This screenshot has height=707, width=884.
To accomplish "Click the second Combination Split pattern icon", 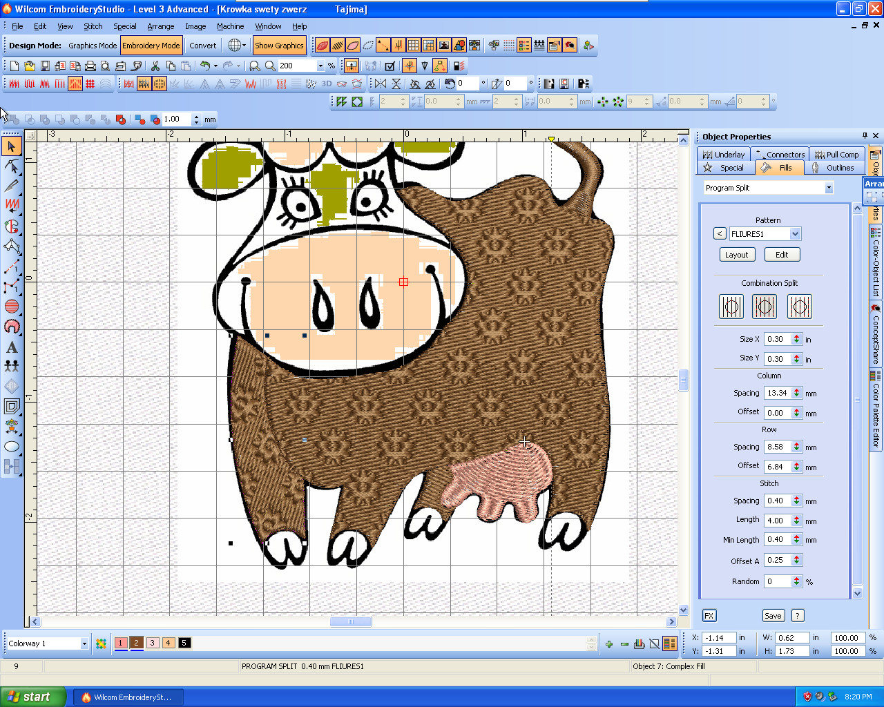I will 765,307.
